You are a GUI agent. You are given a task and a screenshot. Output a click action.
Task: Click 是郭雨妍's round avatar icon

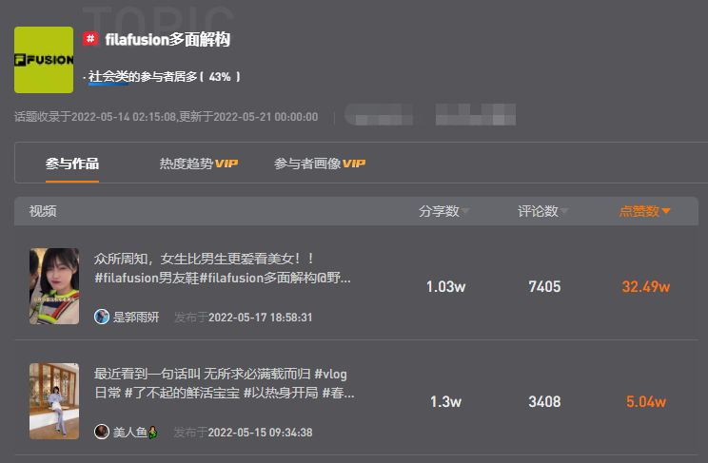coord(102,317)
